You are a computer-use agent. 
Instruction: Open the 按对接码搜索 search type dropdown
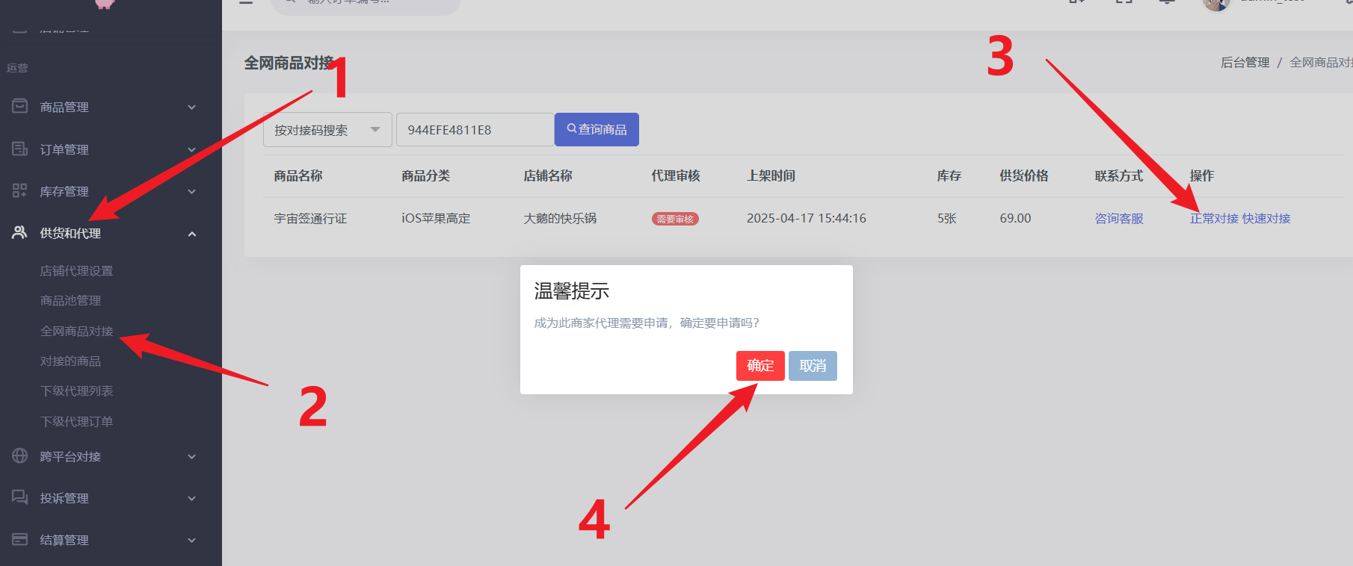click(327, 130)
